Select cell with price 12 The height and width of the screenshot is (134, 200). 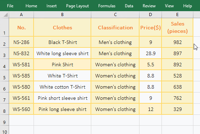(150, 109)
